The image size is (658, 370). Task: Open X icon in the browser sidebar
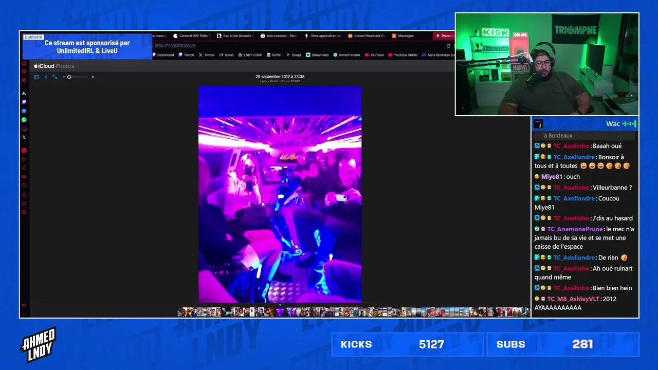tap(24, 137)
